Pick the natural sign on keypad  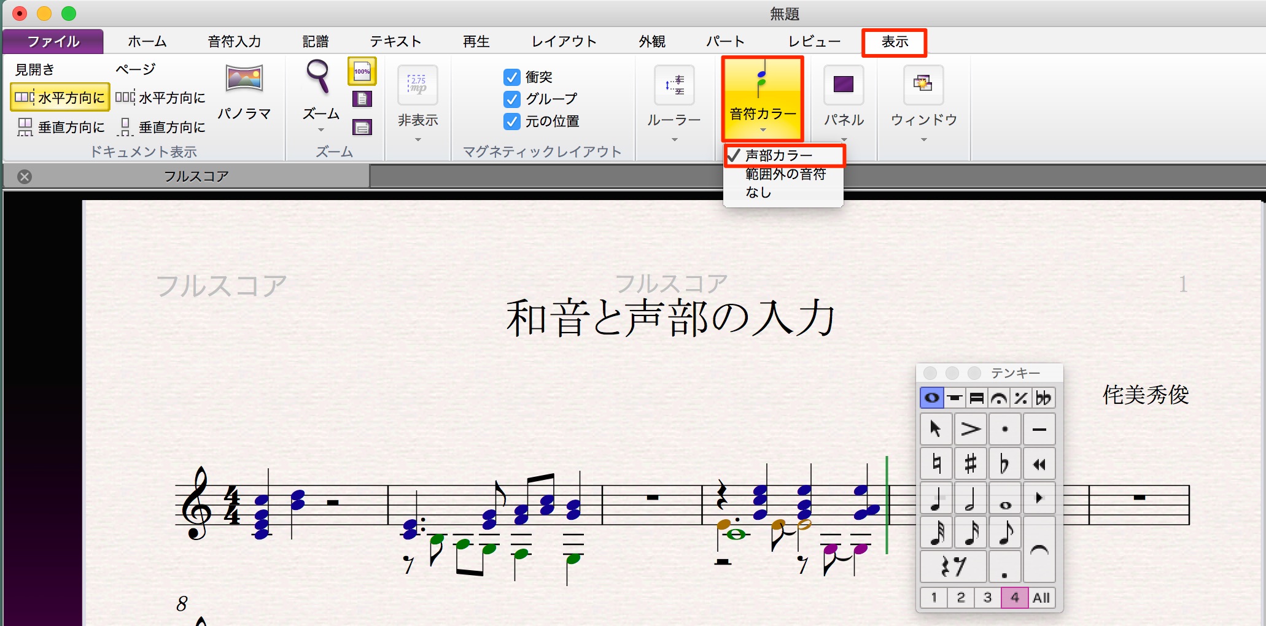coord(936,463)
